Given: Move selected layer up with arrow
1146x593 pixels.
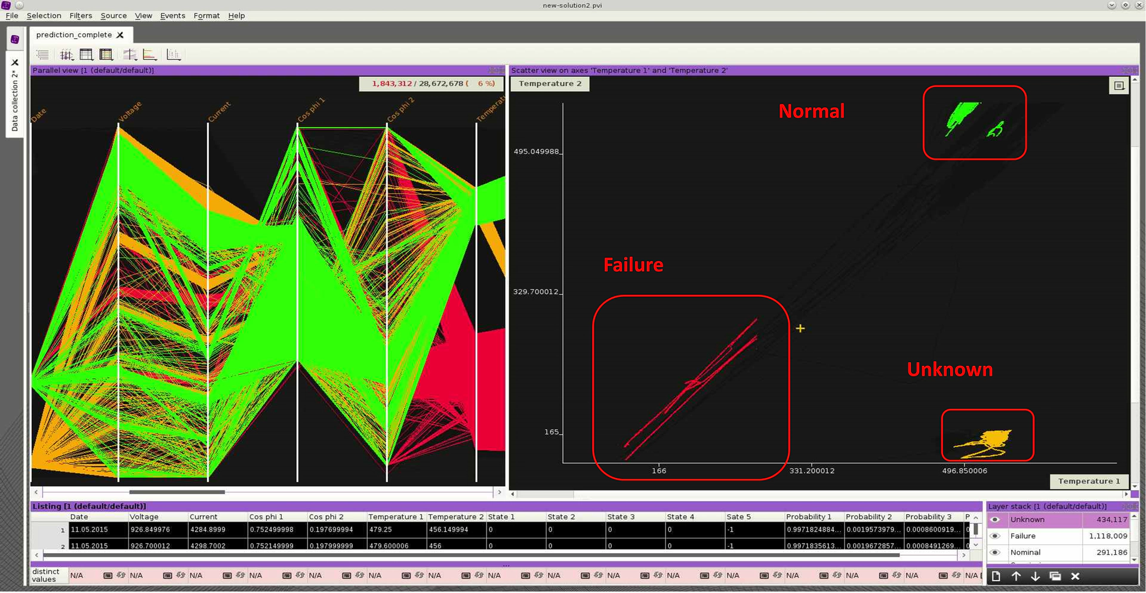Looking at the screenshot, I should click(1016, 576).
